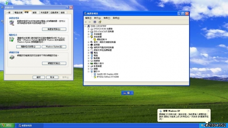Click the 網路介面卡 network adapter icon
Screen dimensions: 228x128
click(x=92, y=63)
